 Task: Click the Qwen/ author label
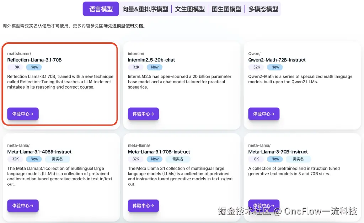click(254, 54)
